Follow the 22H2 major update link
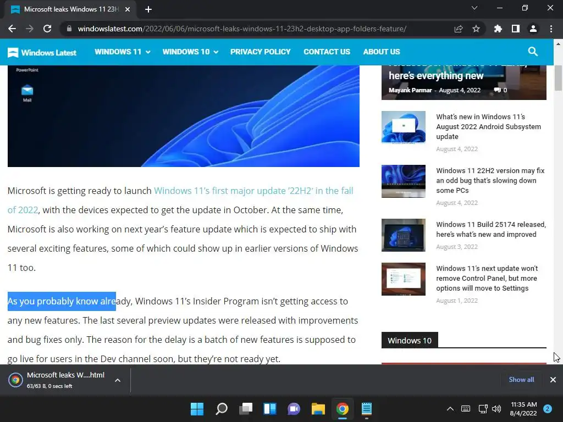 (180, 200)
